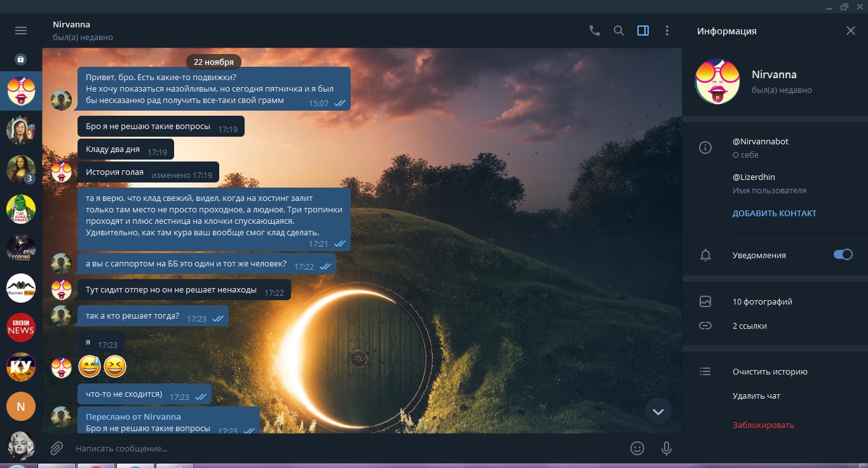Toggle the Уведомления switch
Screen dimensions: 868x468
click(843, 254)
